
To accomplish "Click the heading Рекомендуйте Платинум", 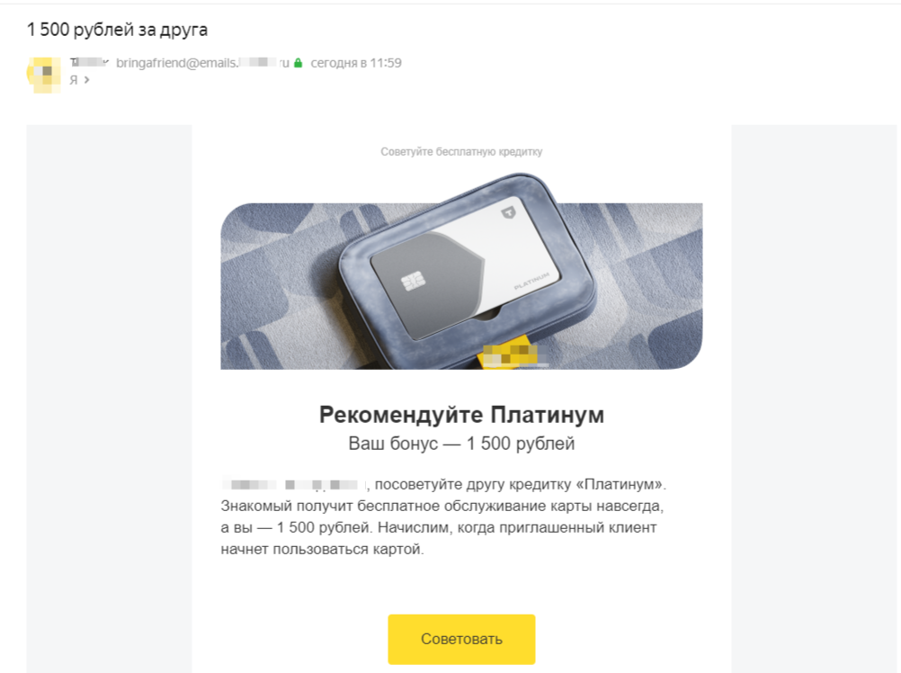I will [461, 415].
